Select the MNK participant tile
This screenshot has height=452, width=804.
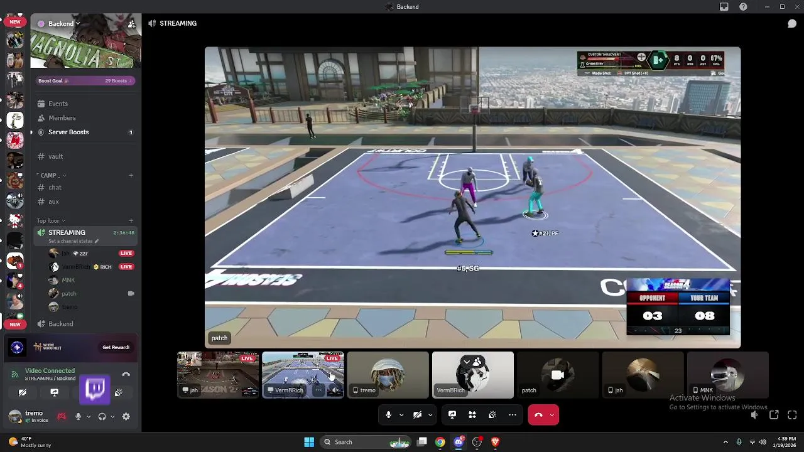(x=727, y=375)
